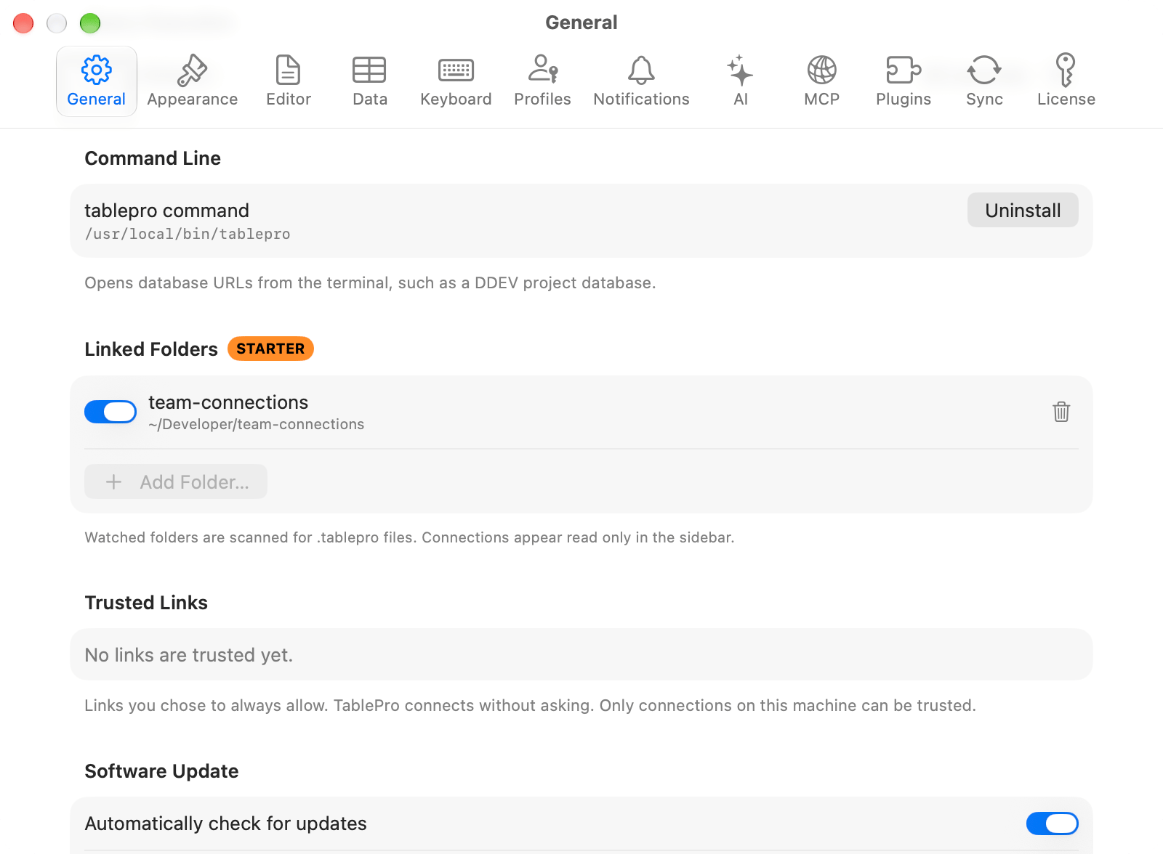Close the settings window
The height and width of the screenshot is (854, 1163).
23,23
